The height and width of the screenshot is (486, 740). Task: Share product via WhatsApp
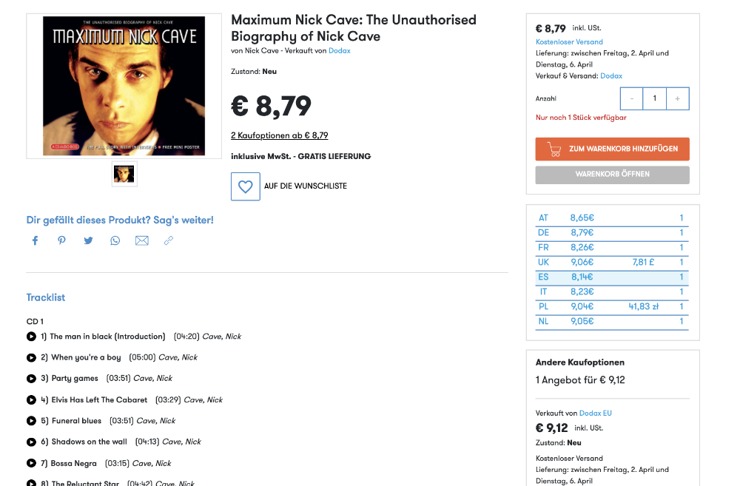(x=115, y=240)
